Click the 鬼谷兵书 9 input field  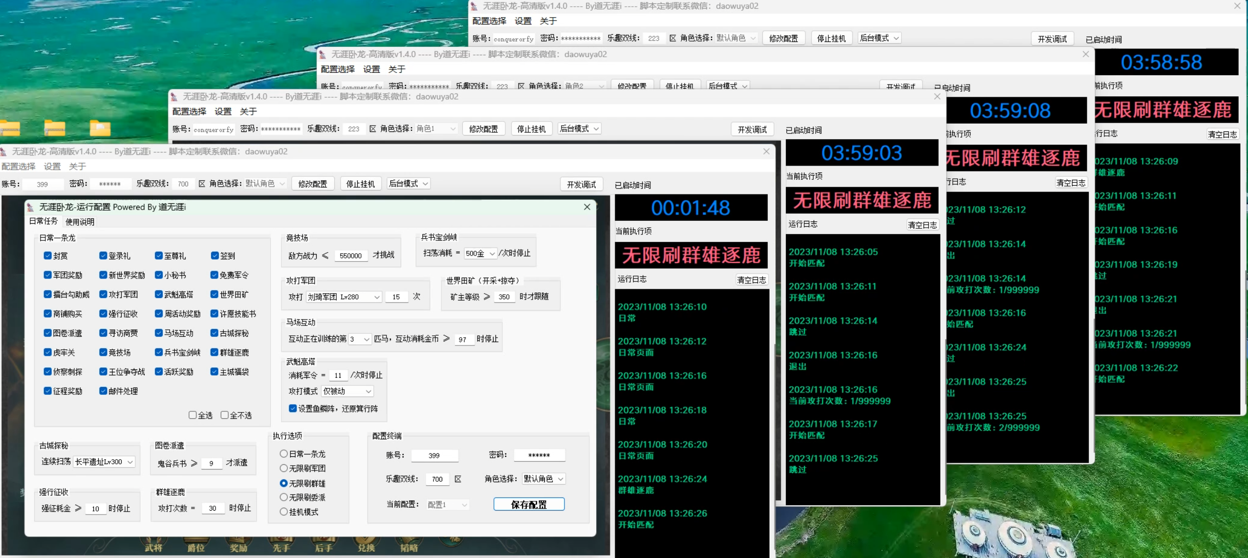(x=211, y=463)
